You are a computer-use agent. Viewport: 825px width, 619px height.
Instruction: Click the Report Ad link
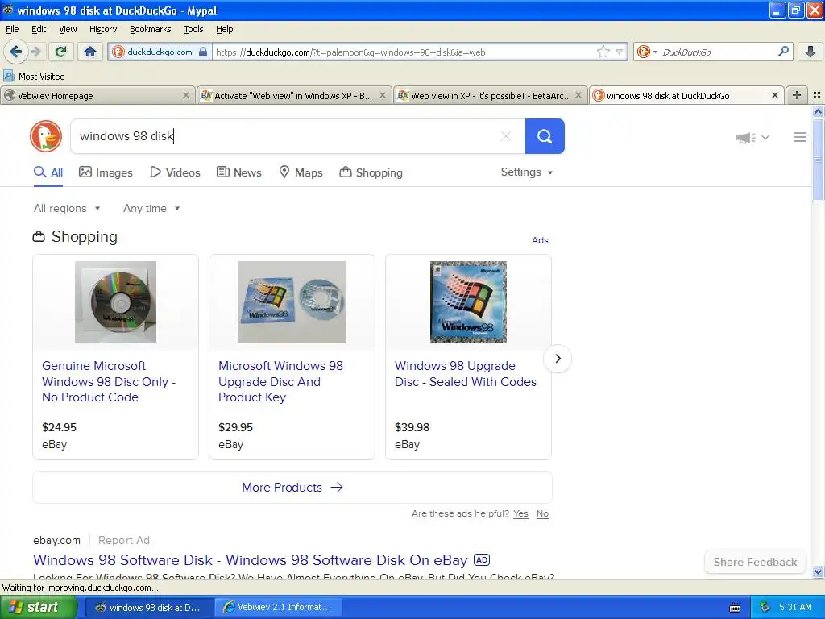pos(124,540)
